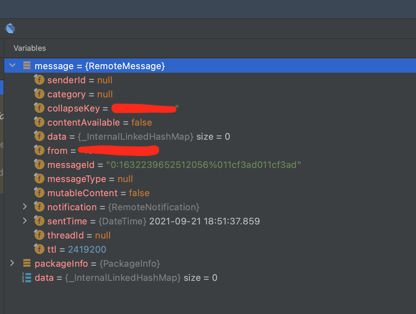Collapse the message RemoteMessage node
Viewport: 416px width, 314px height.
(12, 65)
